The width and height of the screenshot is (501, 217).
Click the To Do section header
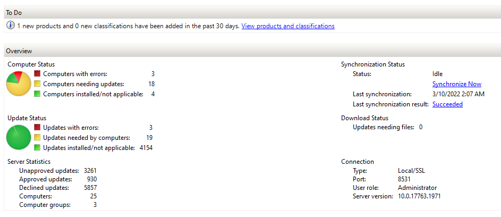14,12
